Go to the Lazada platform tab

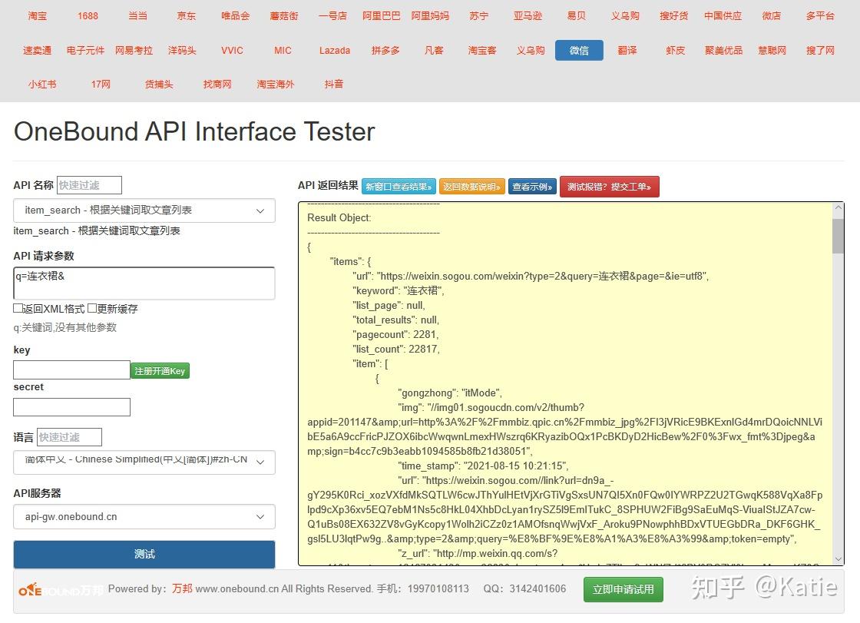335,51
